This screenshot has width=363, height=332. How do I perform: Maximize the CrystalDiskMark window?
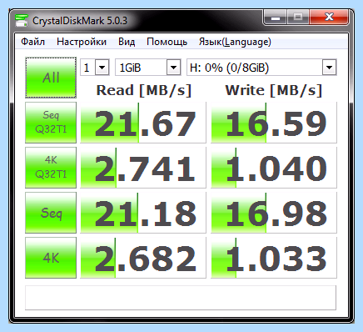(298, 18)
